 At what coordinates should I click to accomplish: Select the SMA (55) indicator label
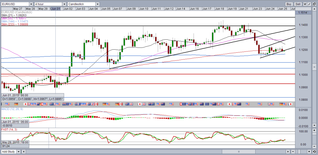pos(14,18)
